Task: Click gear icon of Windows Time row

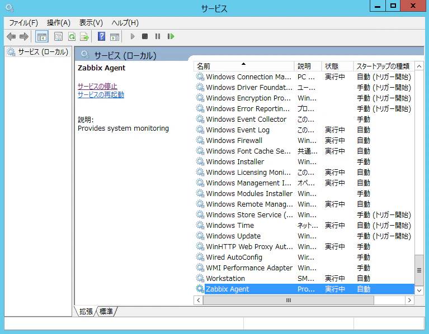Action: pos(200,225)
